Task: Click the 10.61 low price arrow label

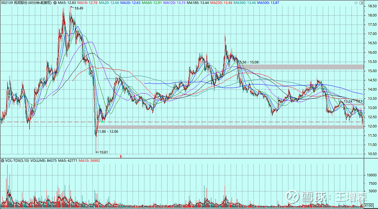Action: [102, 152]
